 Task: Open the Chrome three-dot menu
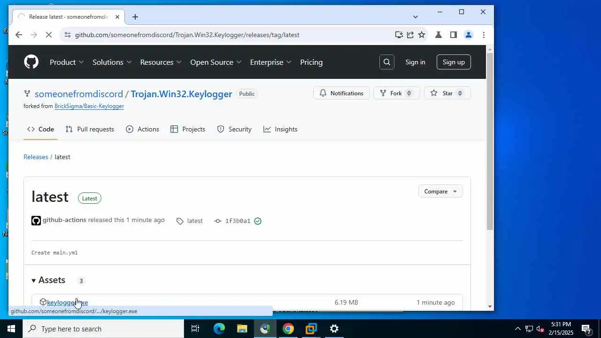coord(484,35)
